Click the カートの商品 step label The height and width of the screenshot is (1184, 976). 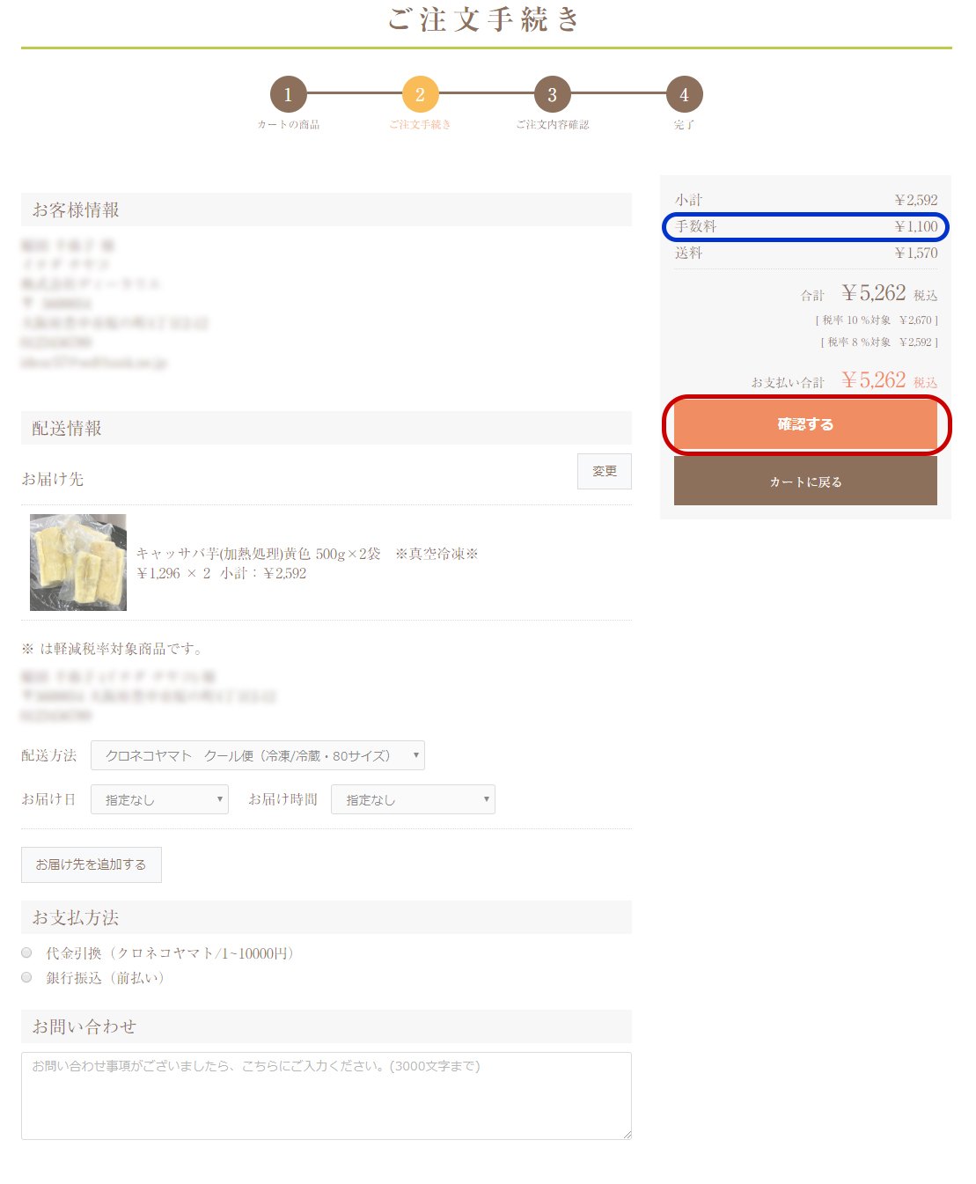[x=289, y=125]
